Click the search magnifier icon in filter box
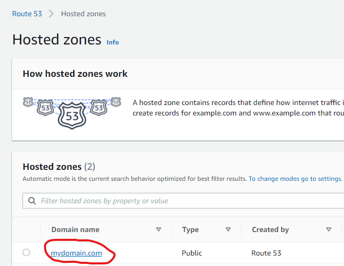 pos(32,201)
